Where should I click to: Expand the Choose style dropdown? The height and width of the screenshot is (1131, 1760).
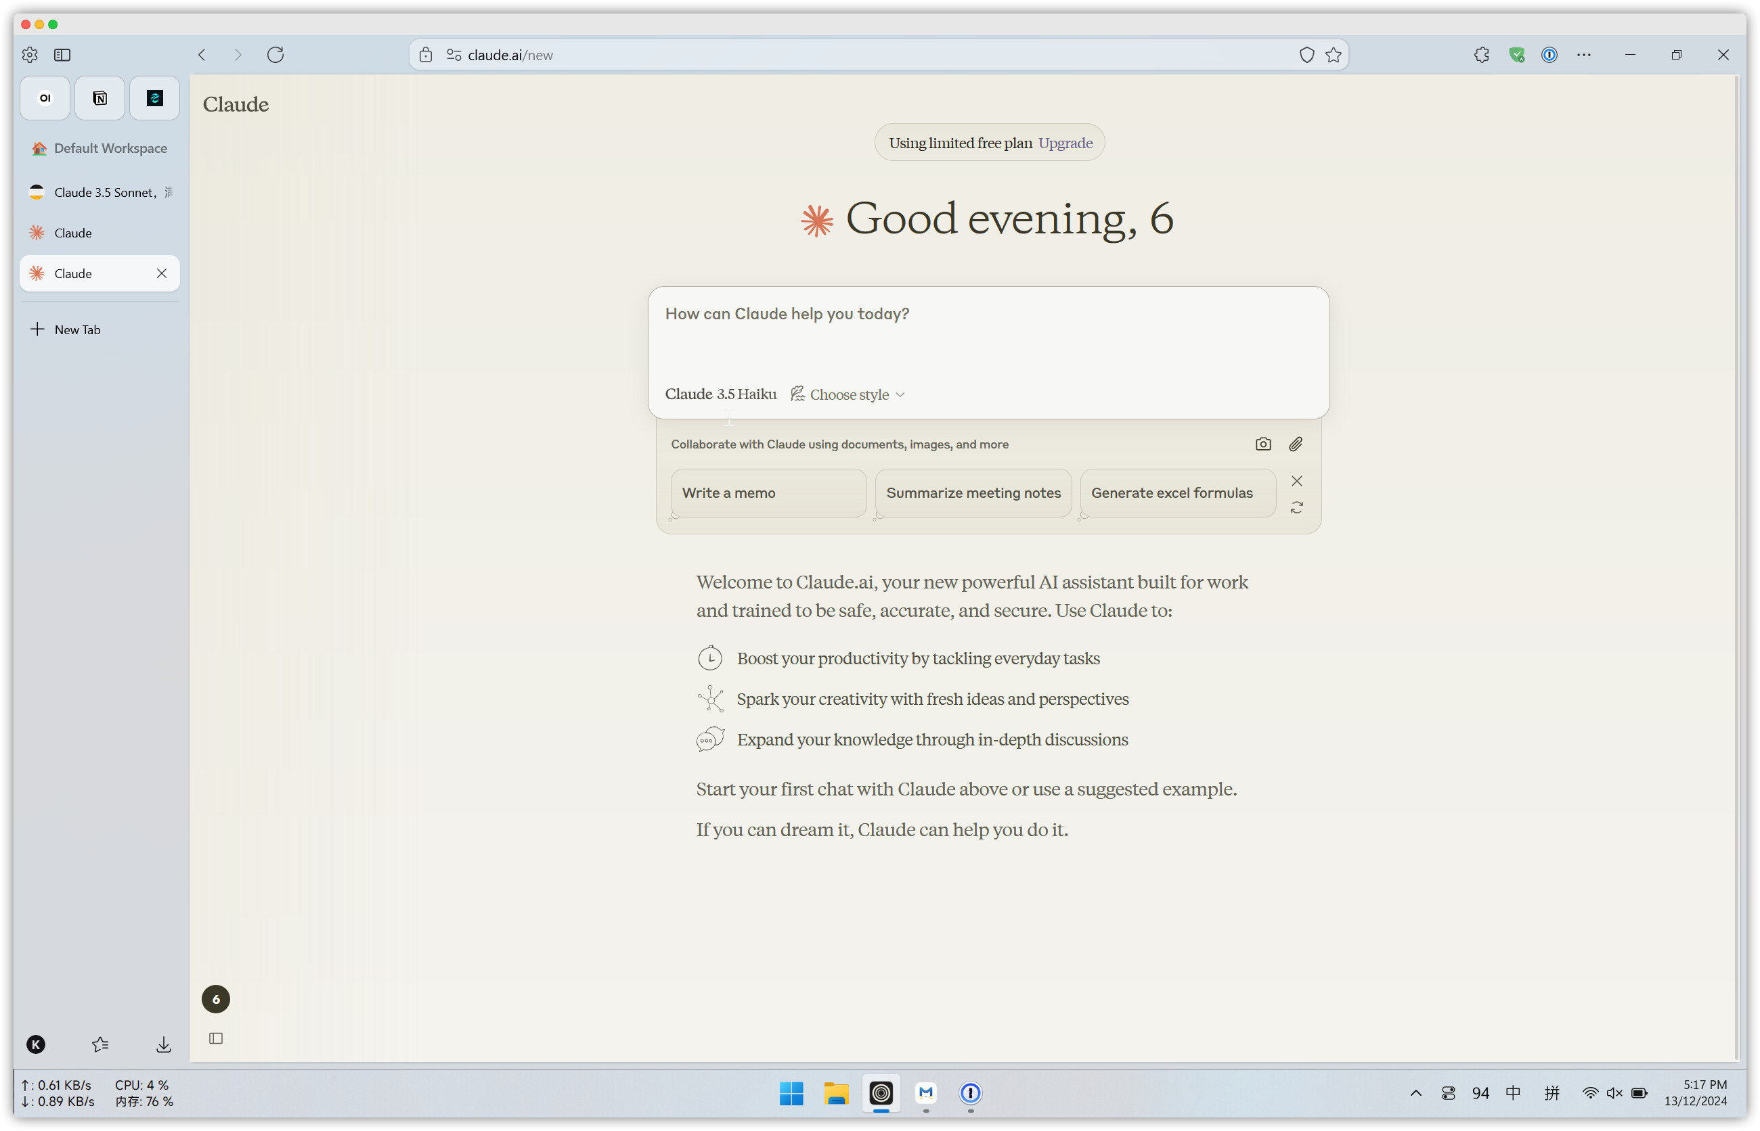(848, 394)
